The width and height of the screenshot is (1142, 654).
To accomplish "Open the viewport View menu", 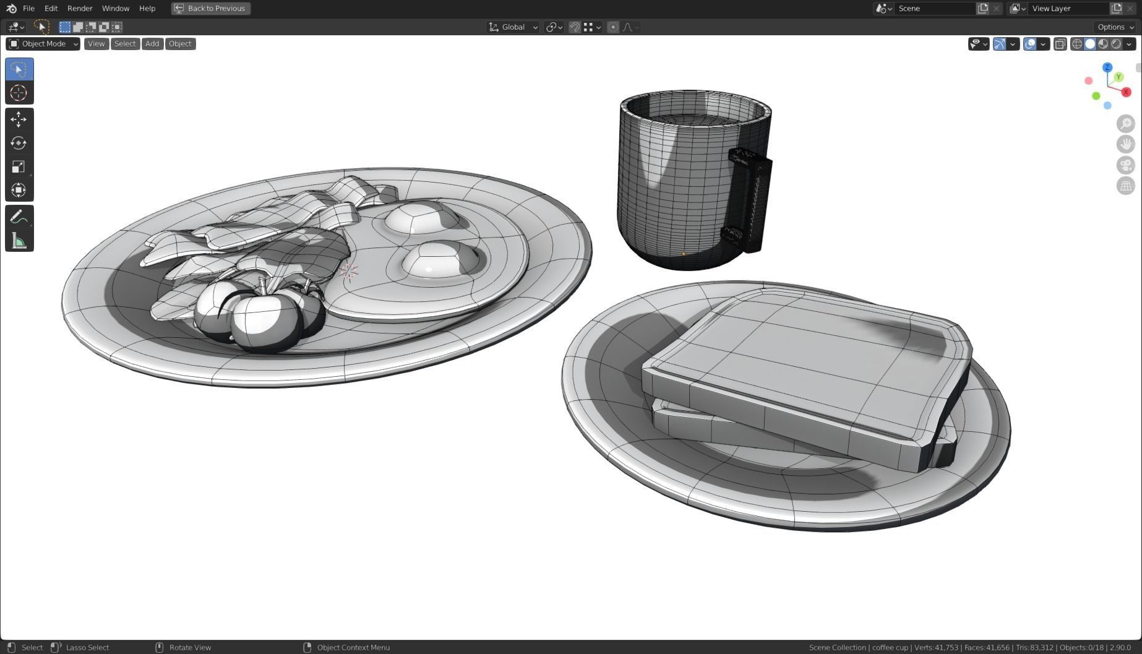I will pyautogui.click(x=96, y=44).
